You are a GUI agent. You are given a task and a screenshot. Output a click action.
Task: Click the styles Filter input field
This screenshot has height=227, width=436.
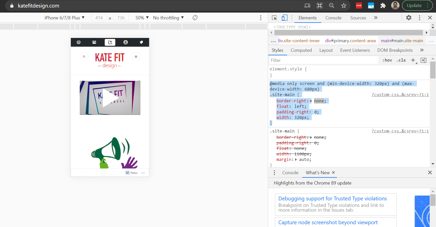click(324, 60)
